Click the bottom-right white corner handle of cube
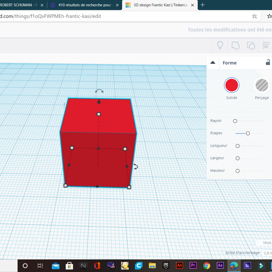 [129, 187]
